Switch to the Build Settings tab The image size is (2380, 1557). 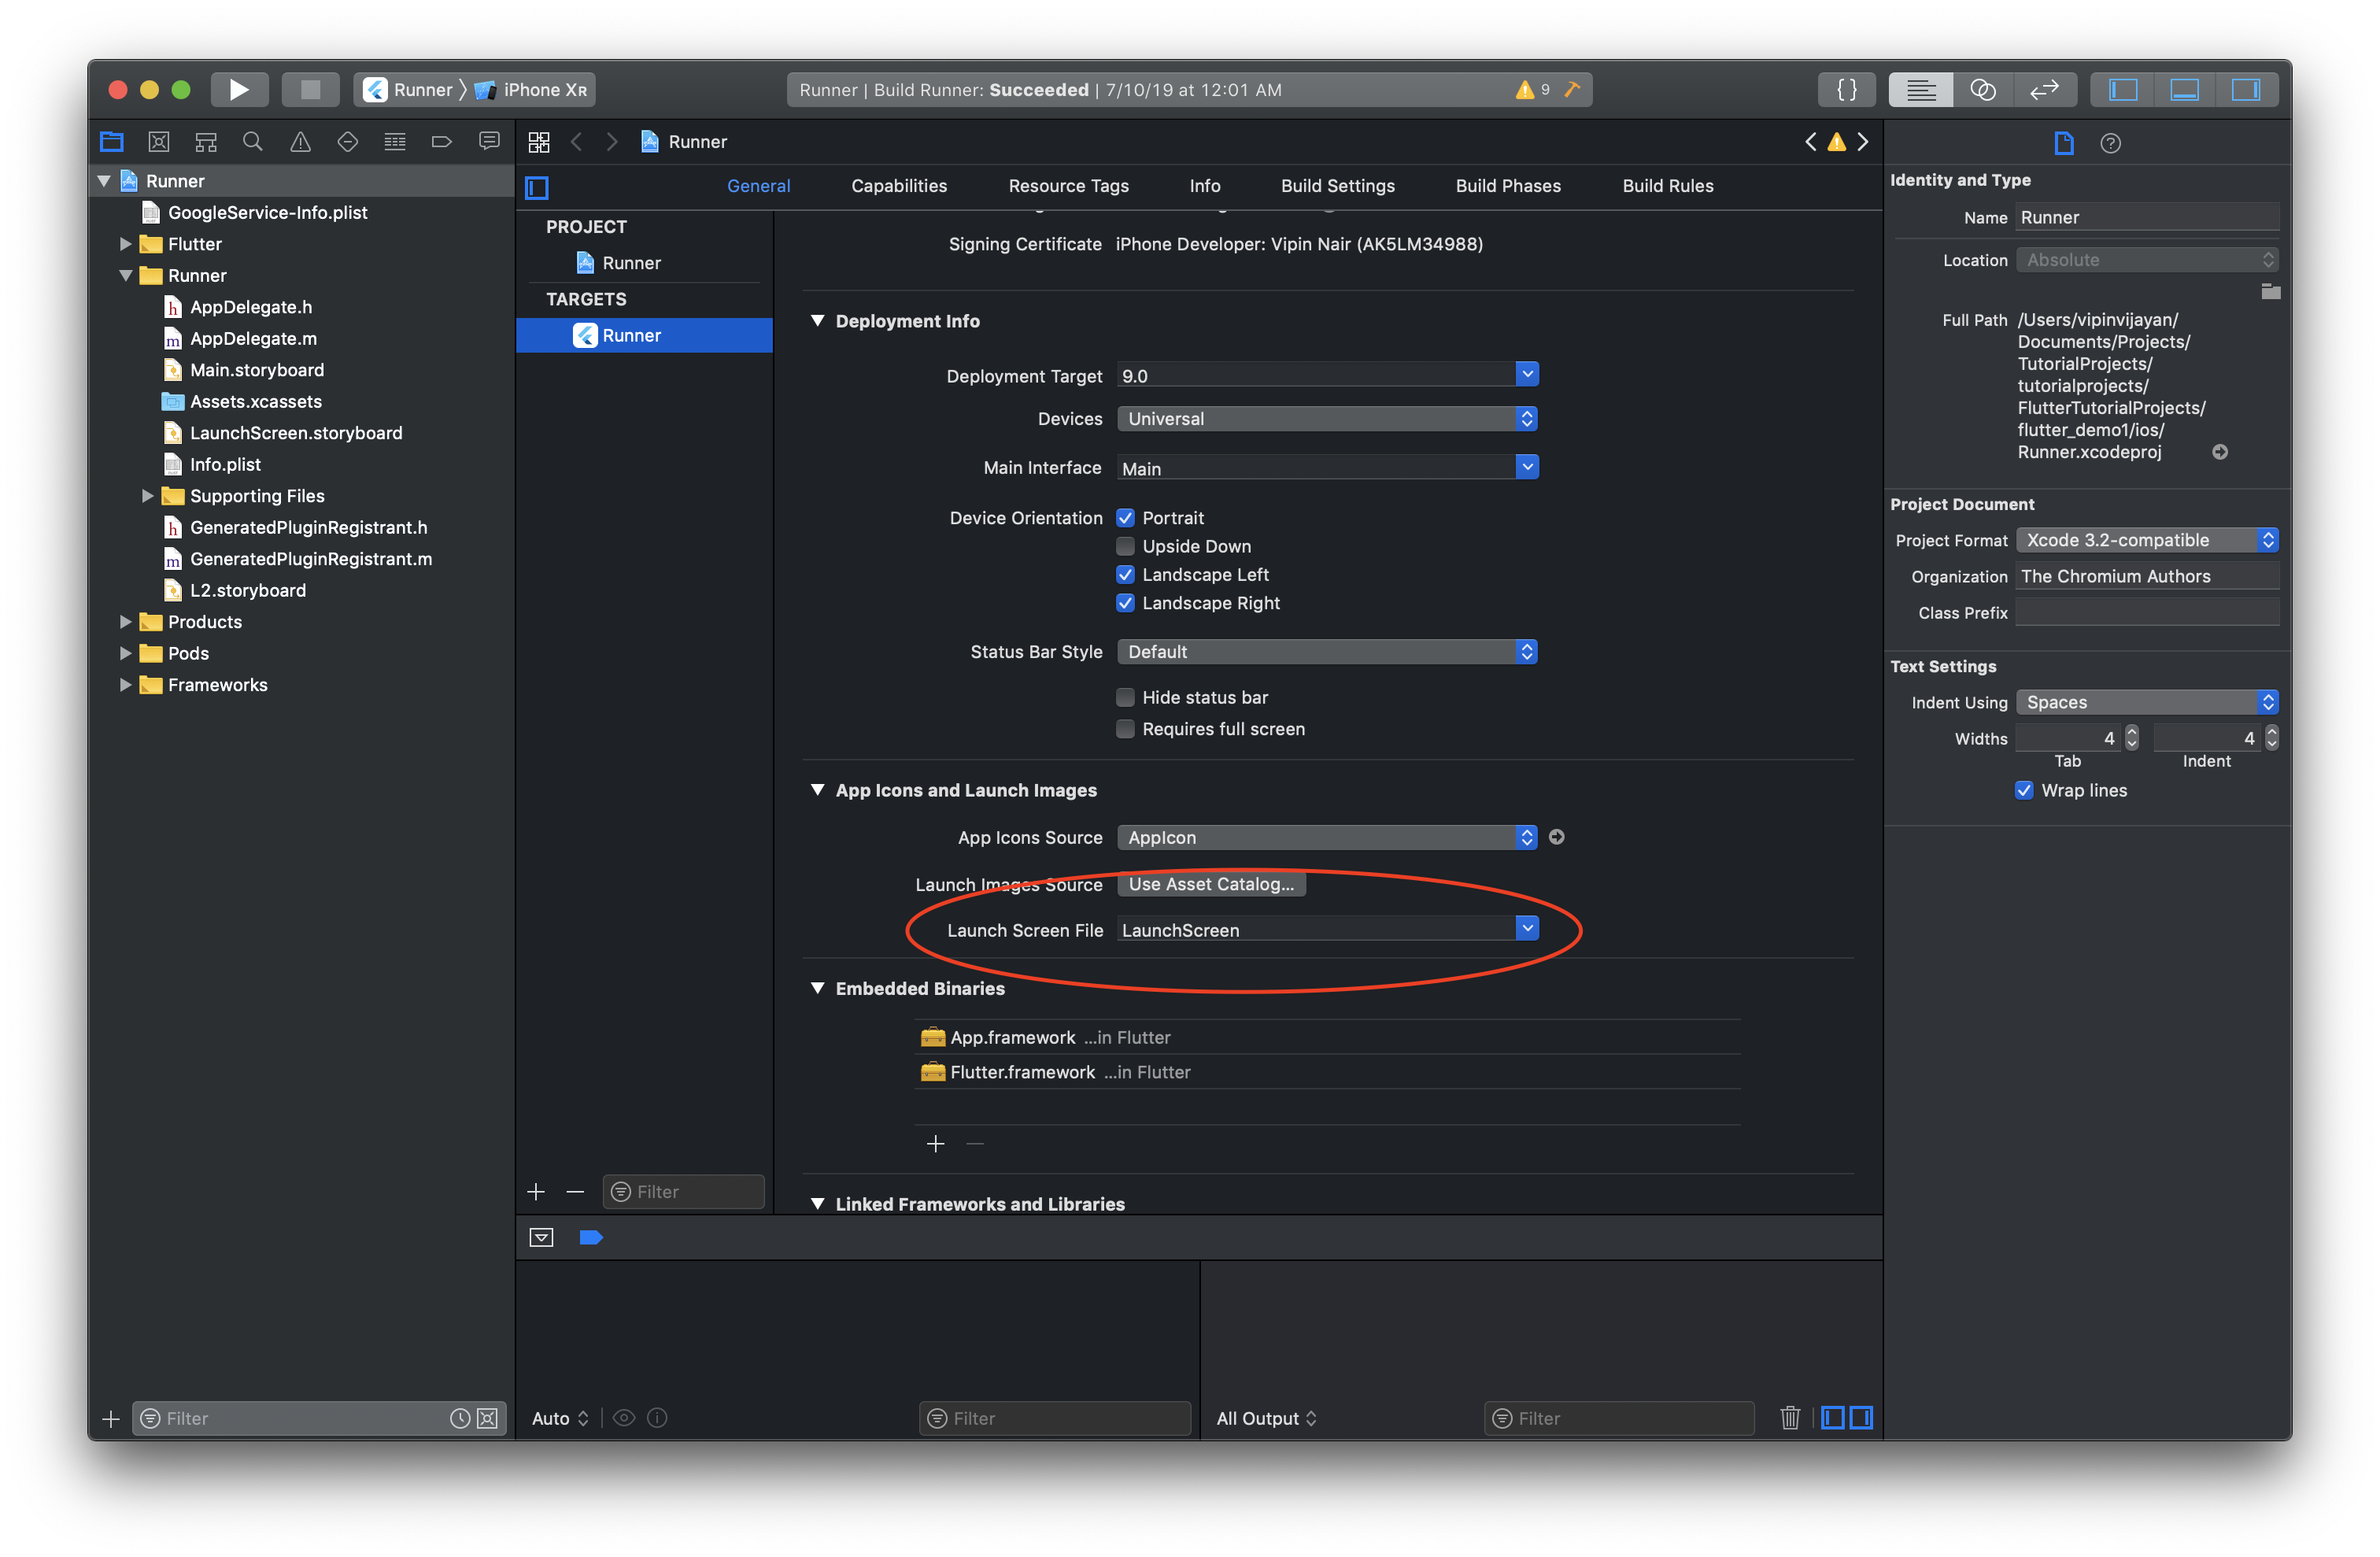(1337, 186)
